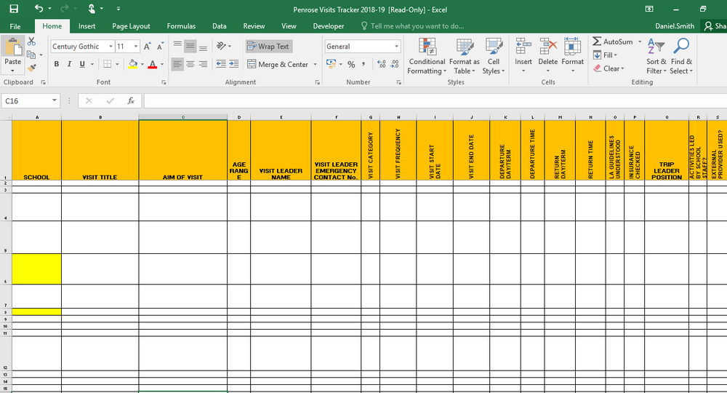Switch to Page Layout tab
The width and height of the screenshot is (727, 393).
[x=131, y=26]
